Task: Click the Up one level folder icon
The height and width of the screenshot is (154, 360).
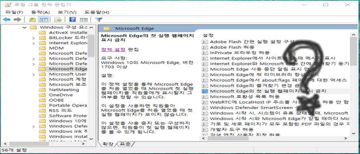Action: tap(32, 20)
